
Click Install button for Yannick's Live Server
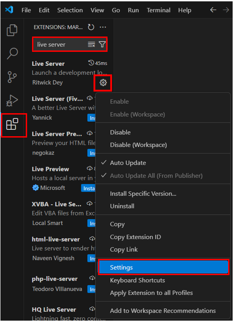click(92, 118)
